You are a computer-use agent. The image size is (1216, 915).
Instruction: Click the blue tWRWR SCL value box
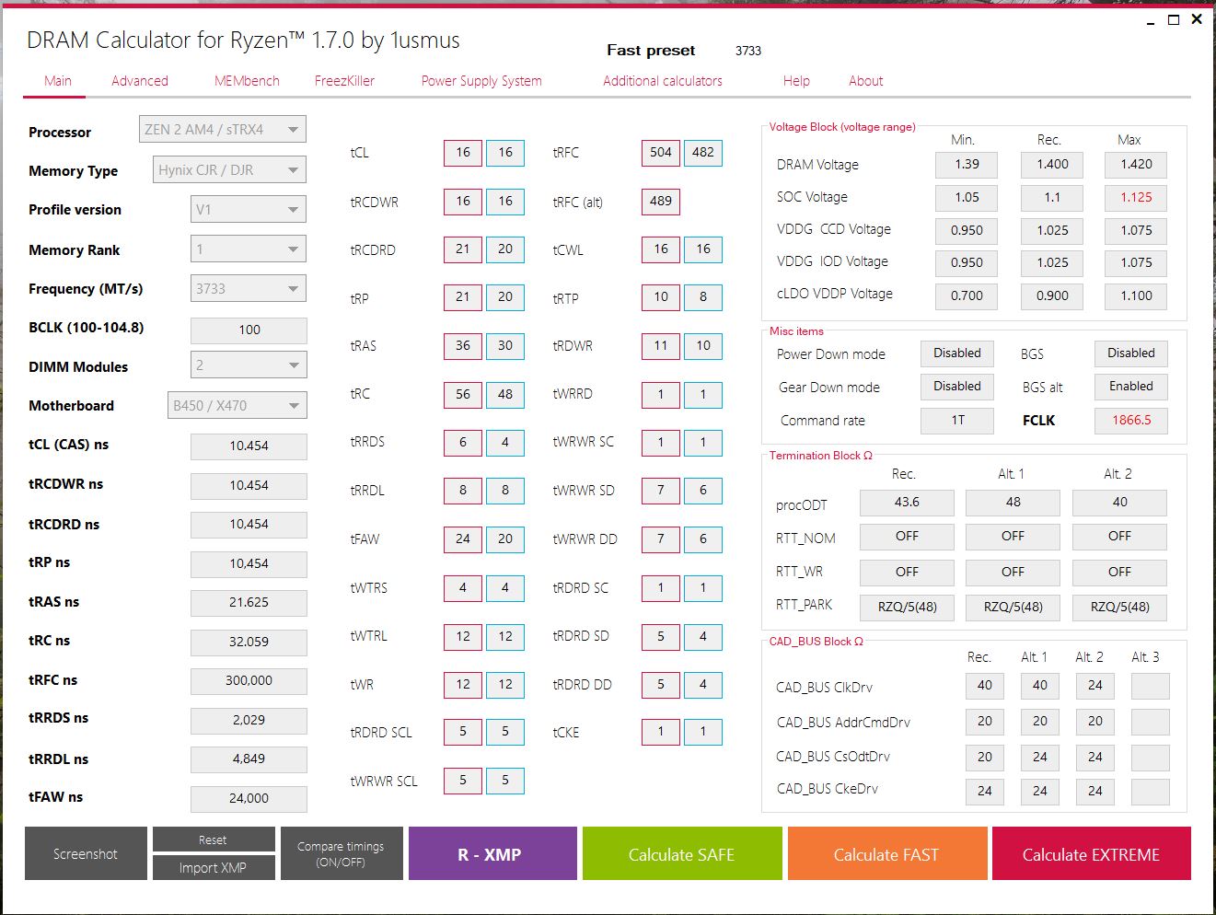coord(505,781)
